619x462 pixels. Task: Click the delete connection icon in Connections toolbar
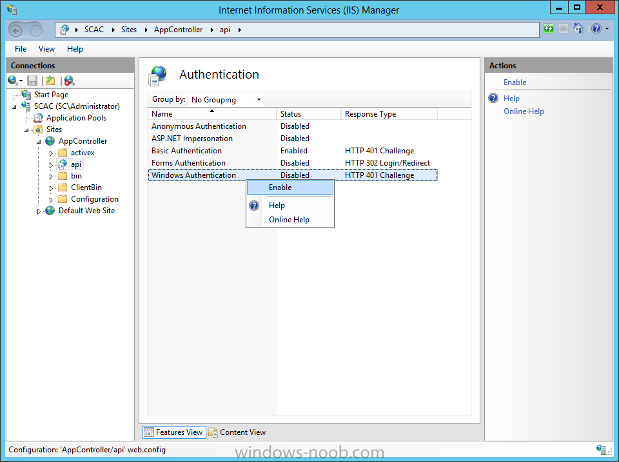click(69, 81)
